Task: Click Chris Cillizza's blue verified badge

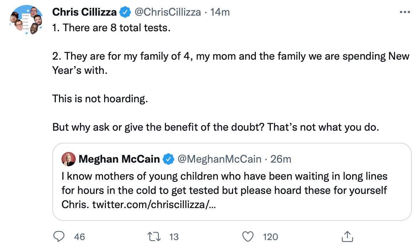Action: [x=124, y=12]
